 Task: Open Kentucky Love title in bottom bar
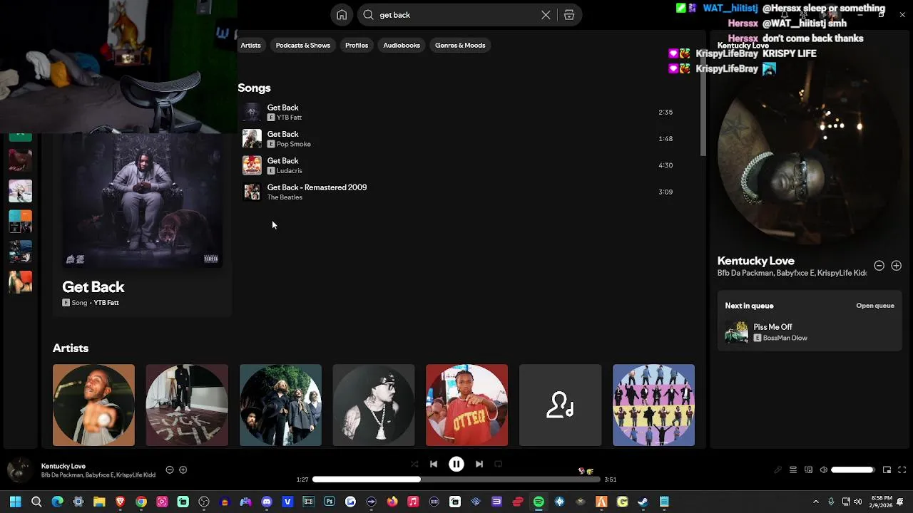click(63, 466)
